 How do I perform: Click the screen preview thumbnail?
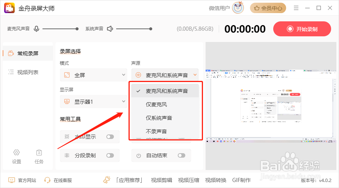271,106
